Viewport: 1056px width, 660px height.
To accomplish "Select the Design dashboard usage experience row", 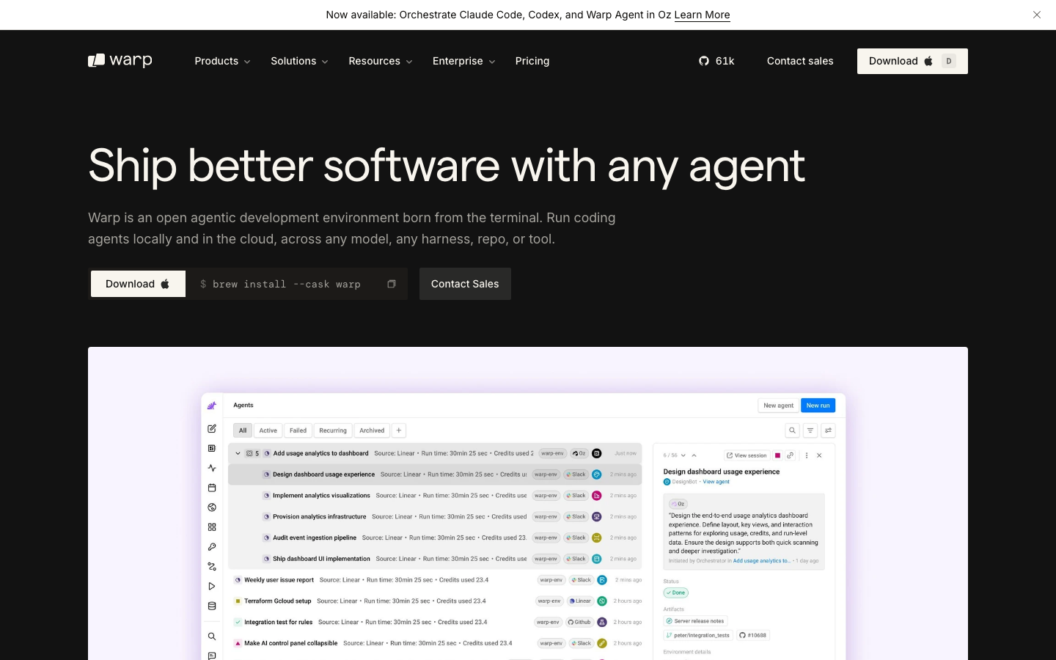I will click(x=435, y=474).
